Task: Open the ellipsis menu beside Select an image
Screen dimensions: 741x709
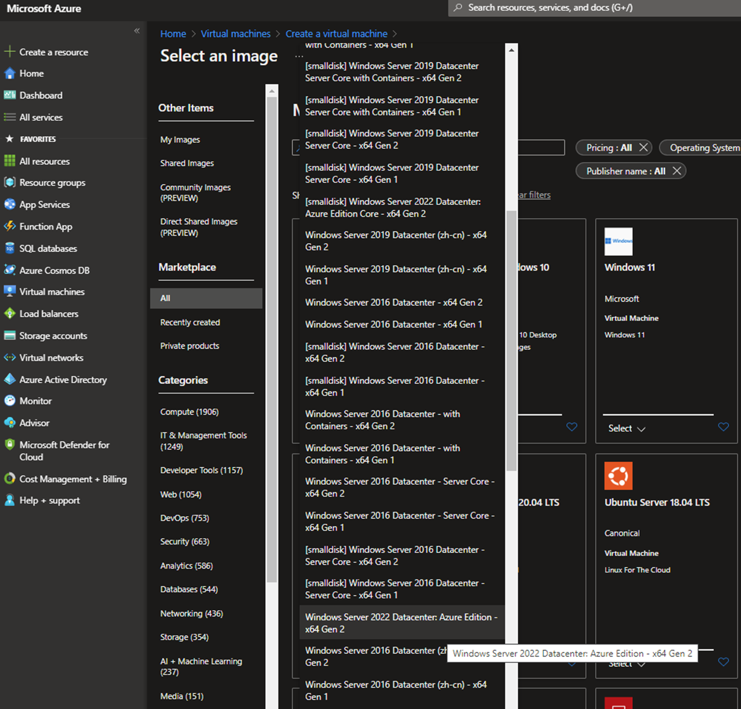Action: [299, 56]
